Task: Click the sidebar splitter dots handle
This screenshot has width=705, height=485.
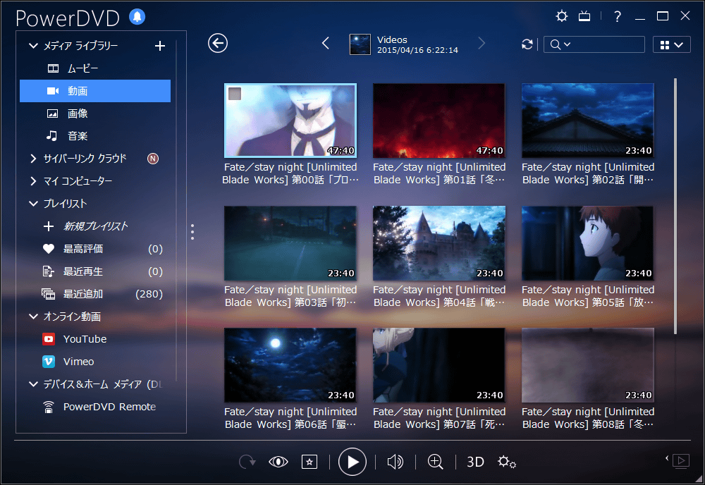Action: pyautogui.click(x=192, y=232)
